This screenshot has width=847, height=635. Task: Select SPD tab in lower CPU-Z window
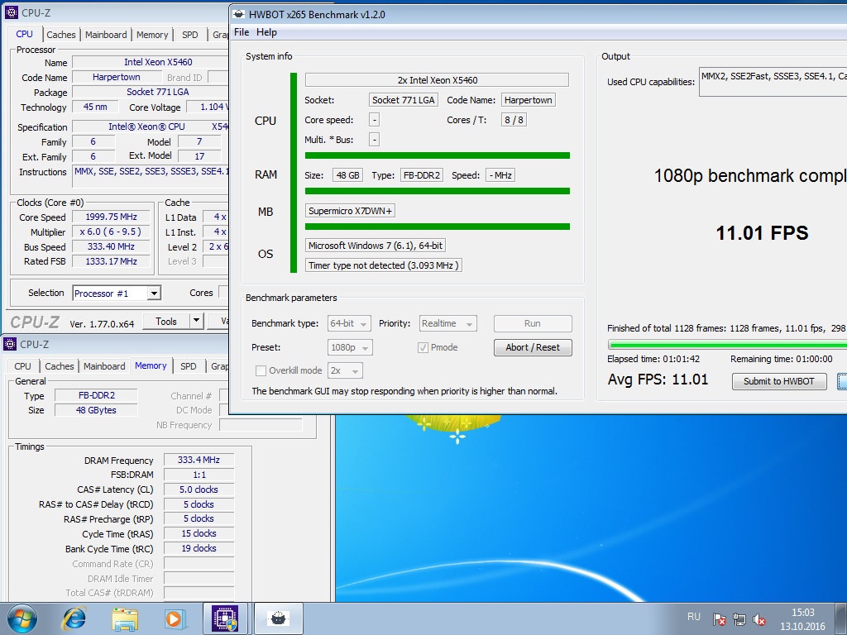(188, 366)
